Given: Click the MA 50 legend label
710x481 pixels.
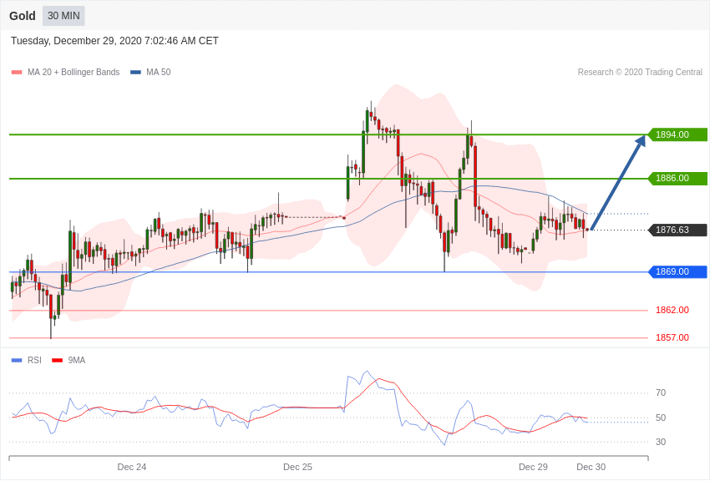Looking at the screenshot, I should click(159, 72).
